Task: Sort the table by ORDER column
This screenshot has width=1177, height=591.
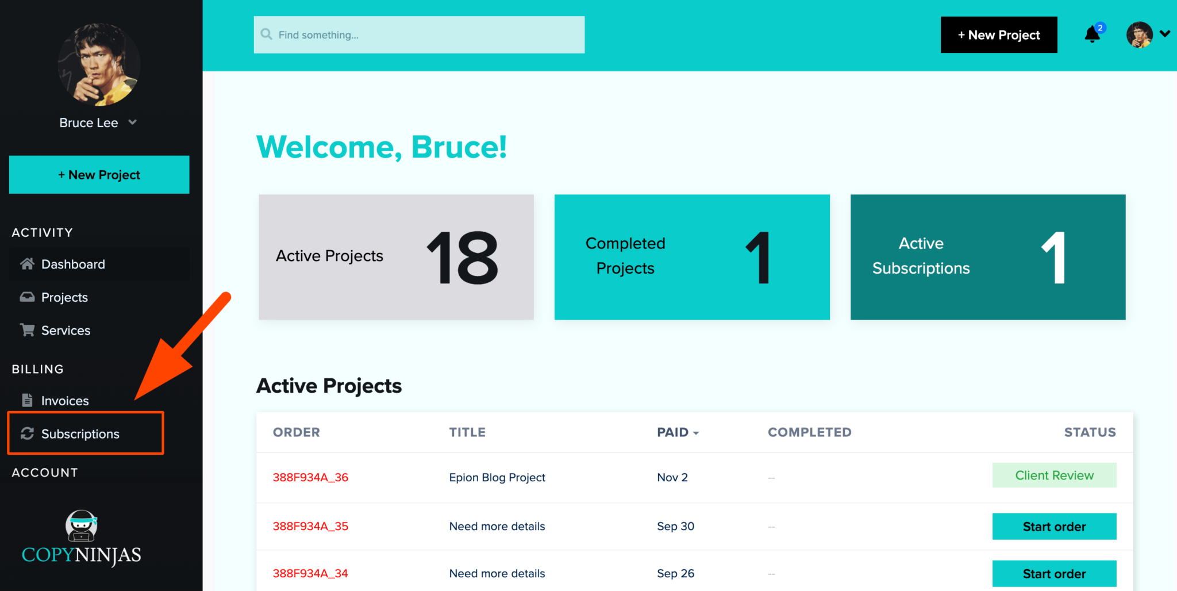Action: 296,432
